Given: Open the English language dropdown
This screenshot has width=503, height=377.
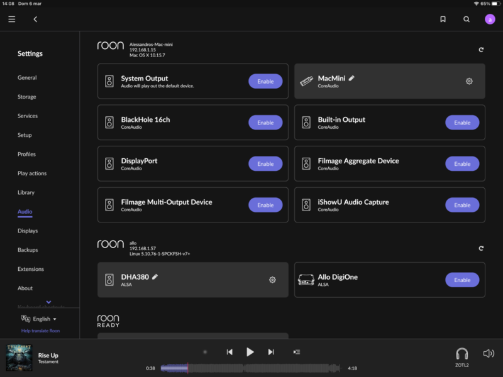Looking at the screenshot, I should tap(39, 319).
